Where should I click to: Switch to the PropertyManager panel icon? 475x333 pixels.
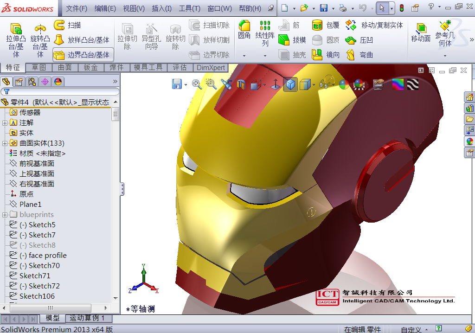[19, 82]
